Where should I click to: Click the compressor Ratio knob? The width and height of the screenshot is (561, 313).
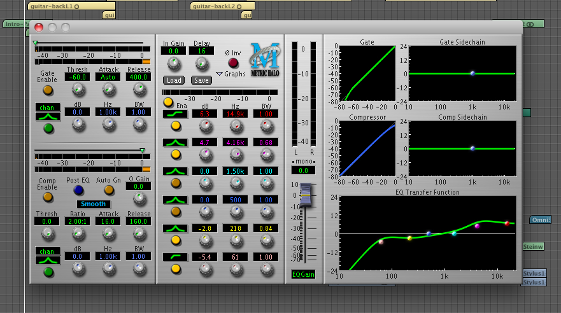pyautogui.click(x=78, y=233)
